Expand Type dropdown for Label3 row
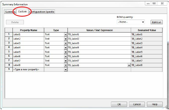This screenshot has height=110, width=169. point(66,43)
